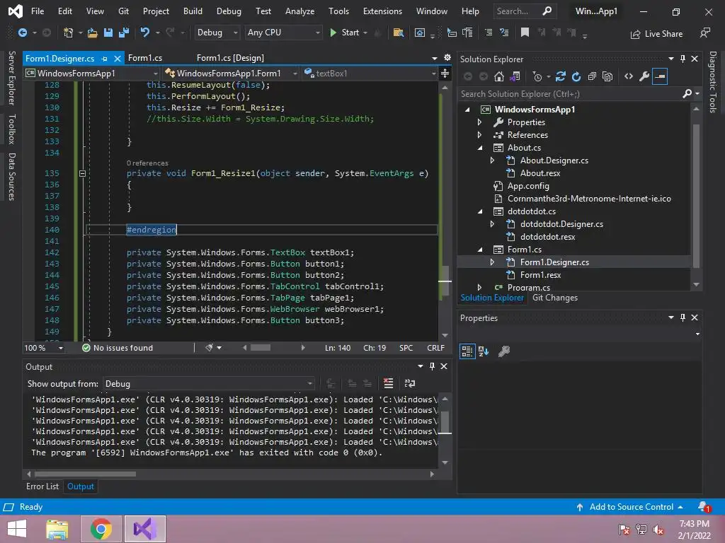
Task: Collapse the Form1_Resize1 method outline
Action: [x=82, y=173]
